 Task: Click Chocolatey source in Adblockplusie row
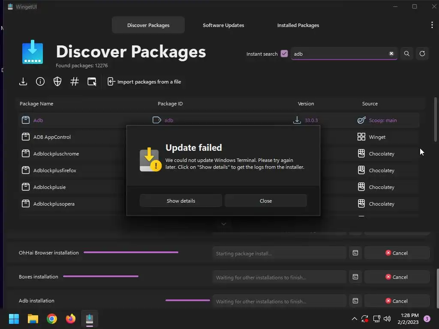pos(381,187)
